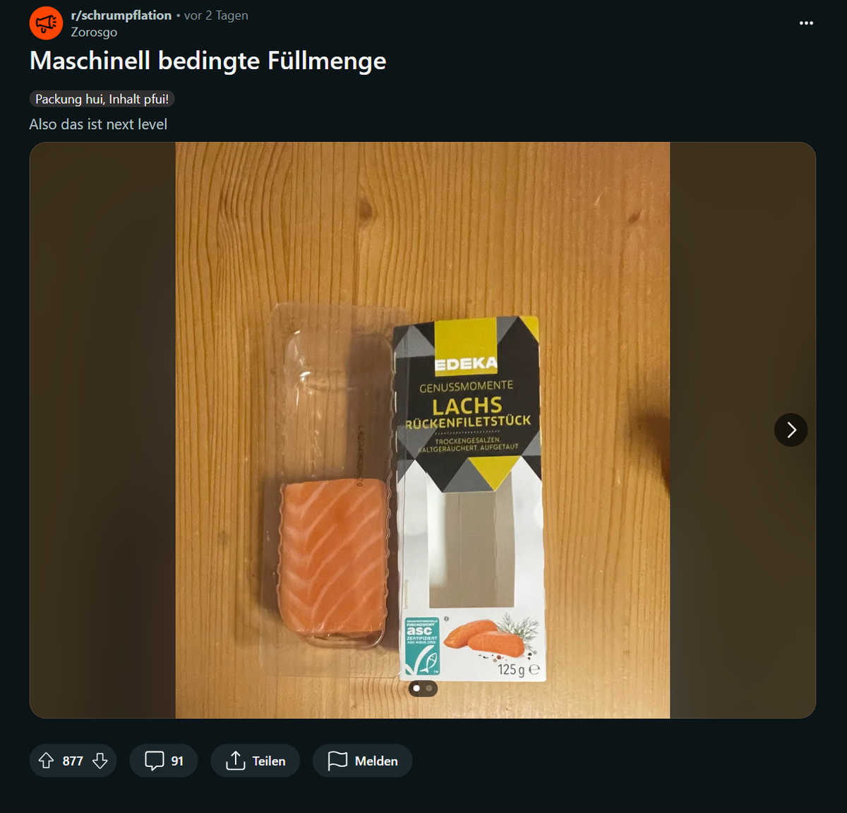Open the r/schrumpflation subreddit link

pos(121,15)
